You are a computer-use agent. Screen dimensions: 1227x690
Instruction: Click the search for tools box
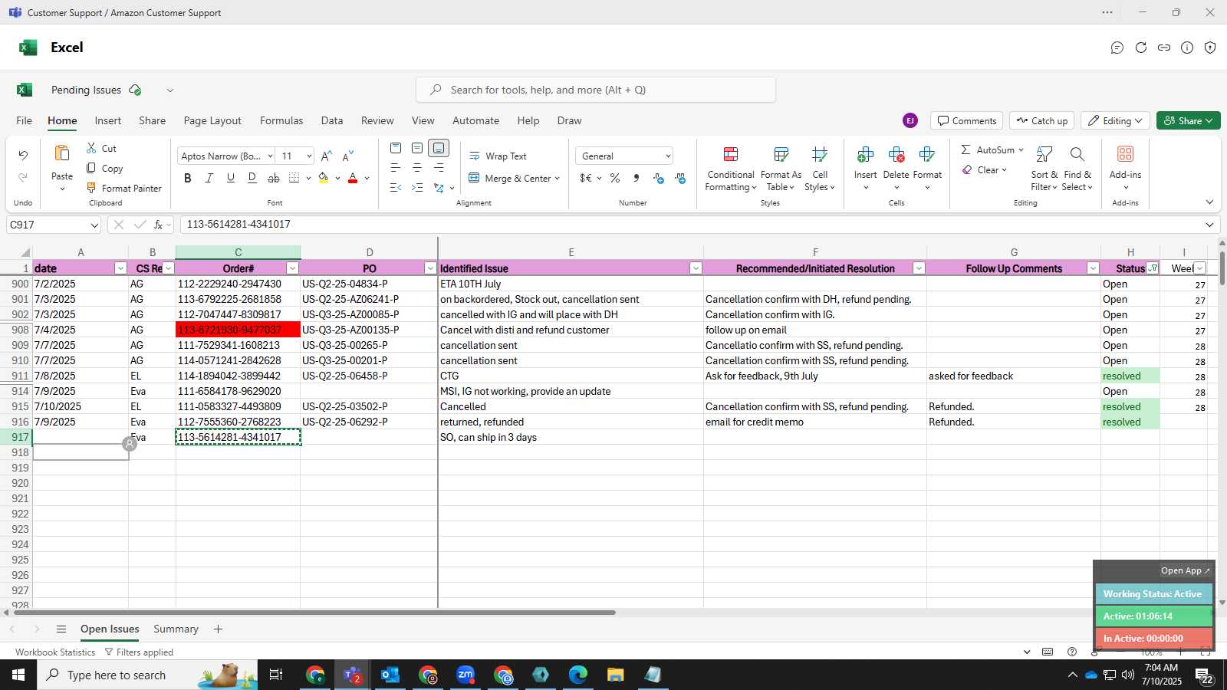(596, 90)
